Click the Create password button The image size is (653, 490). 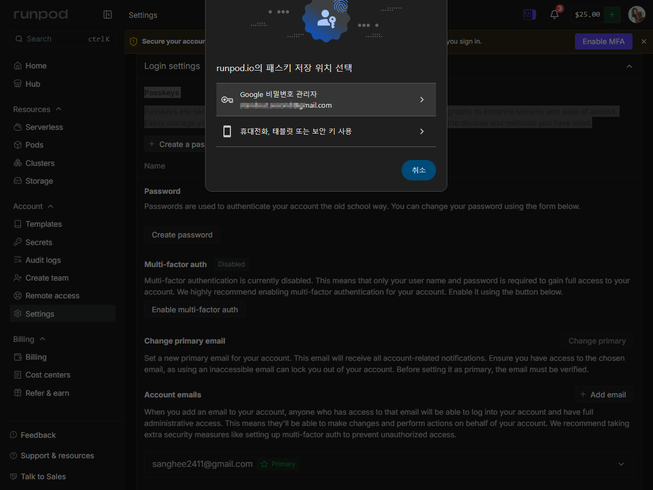point(182,235)
